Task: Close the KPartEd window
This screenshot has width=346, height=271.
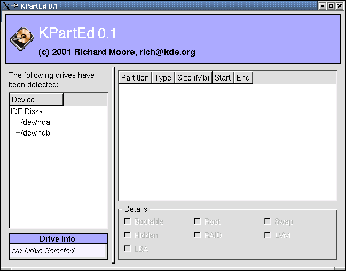Action: point(340,6)
